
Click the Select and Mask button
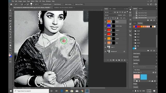(x=79, y=4)
